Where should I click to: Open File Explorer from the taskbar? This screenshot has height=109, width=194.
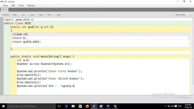pos(73,106)
